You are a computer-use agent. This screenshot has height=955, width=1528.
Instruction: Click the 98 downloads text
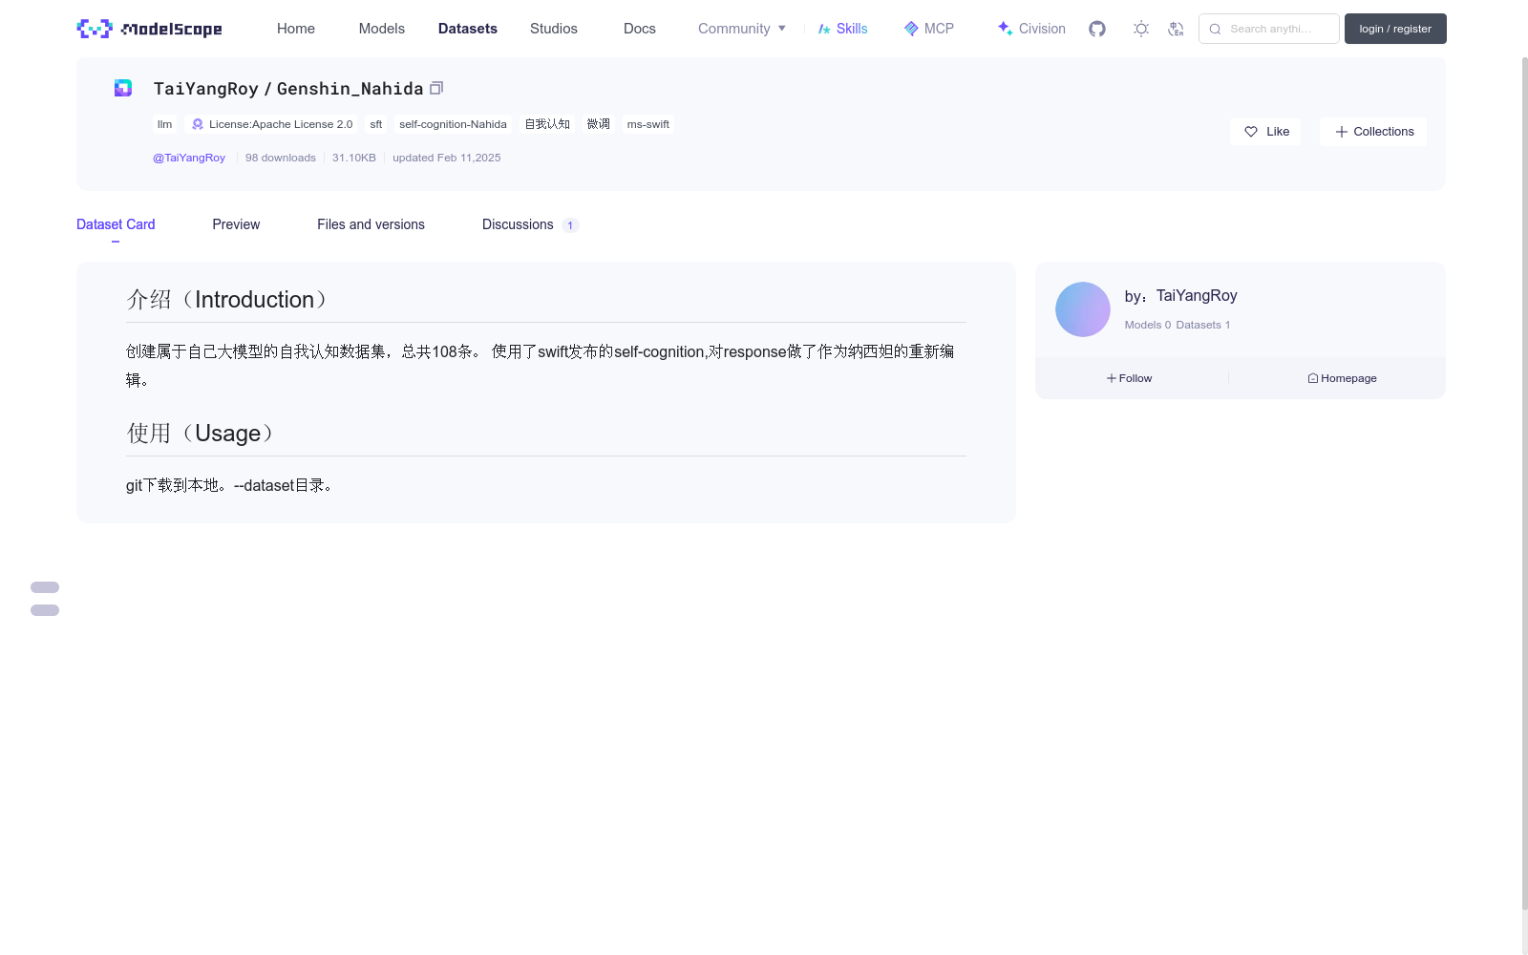(x=281, y=158)
